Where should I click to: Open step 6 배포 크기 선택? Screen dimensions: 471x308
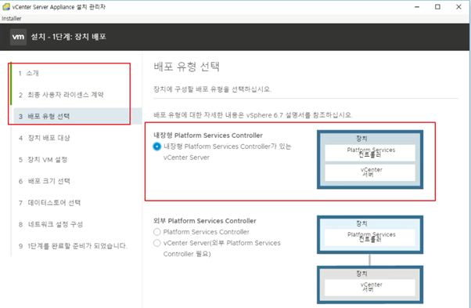[x=44, y=181]
